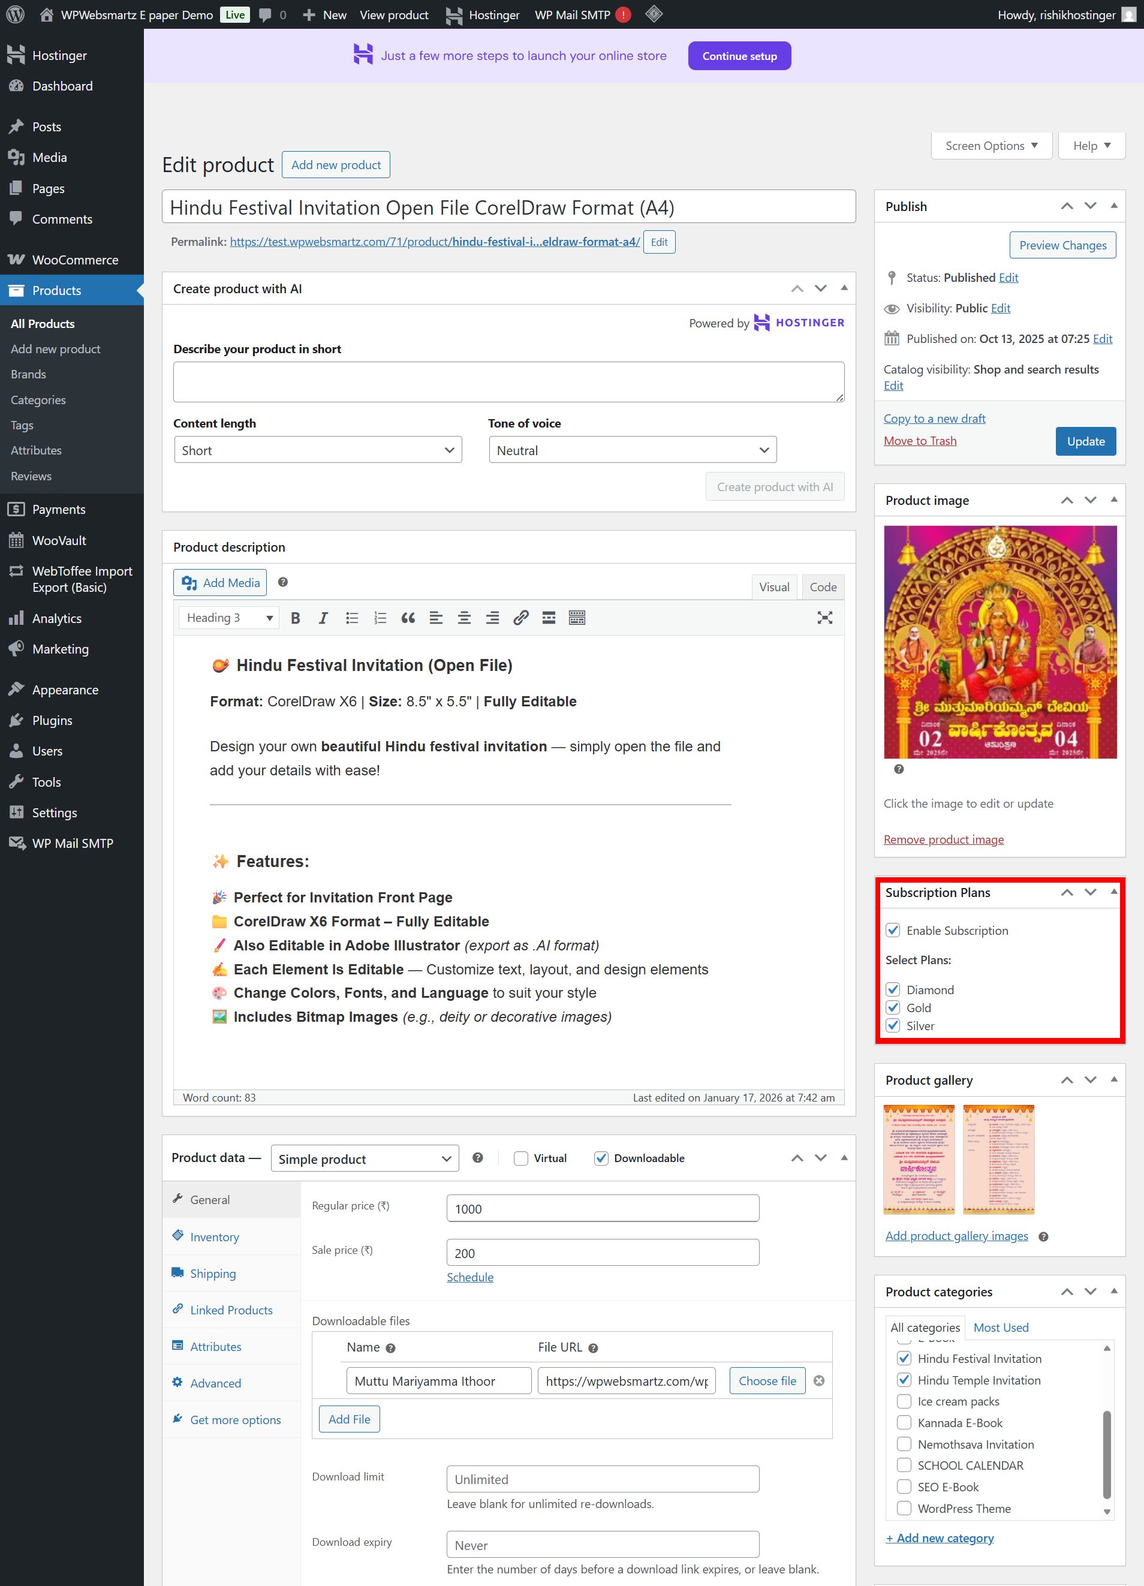
Task: Toggle the Virtual product checkbox
Action: tap(521, 1158)
